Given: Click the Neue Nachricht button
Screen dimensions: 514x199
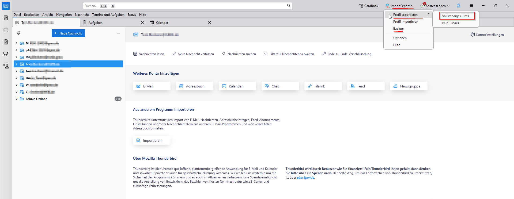Looking at the screenshot, I should click(68, 33).
